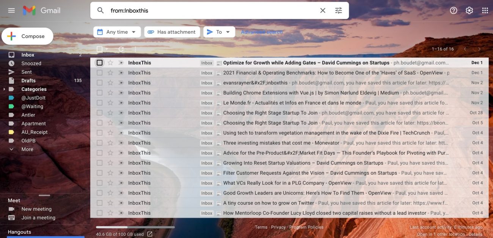Viewport: 493px width, 238px height.
Task: Mark importance on 'Building Chrome Extensions' email
Action: (x=121, y=93)
